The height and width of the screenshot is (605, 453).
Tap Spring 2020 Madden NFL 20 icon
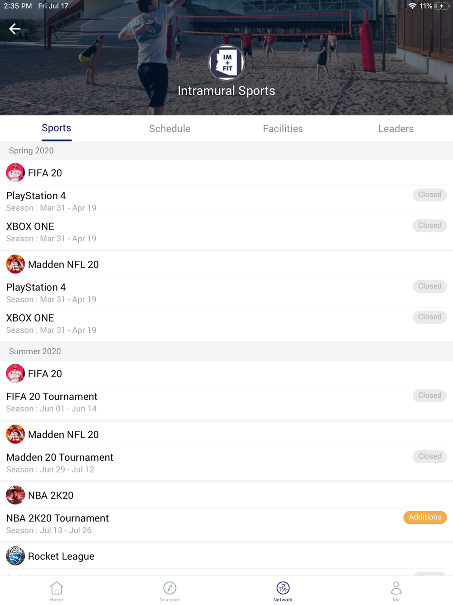[15, 264]
